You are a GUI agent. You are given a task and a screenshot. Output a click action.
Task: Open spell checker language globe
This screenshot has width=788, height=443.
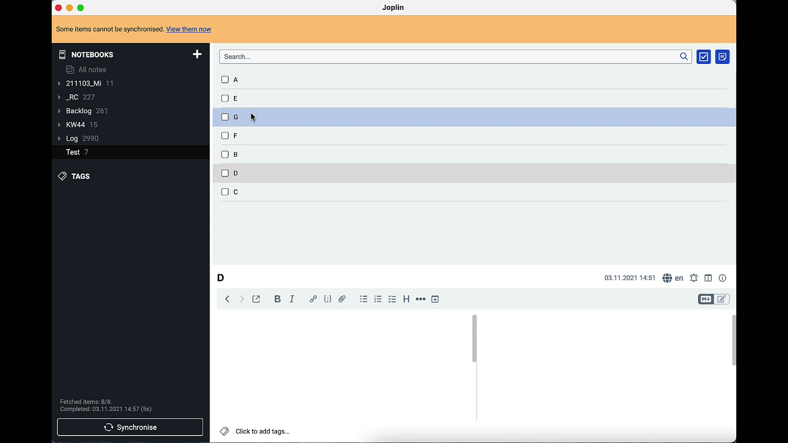coord(667,278)
